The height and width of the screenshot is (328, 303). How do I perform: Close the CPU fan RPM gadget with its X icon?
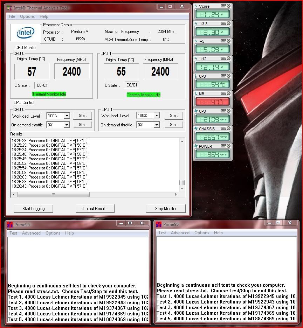click(228, 111)
